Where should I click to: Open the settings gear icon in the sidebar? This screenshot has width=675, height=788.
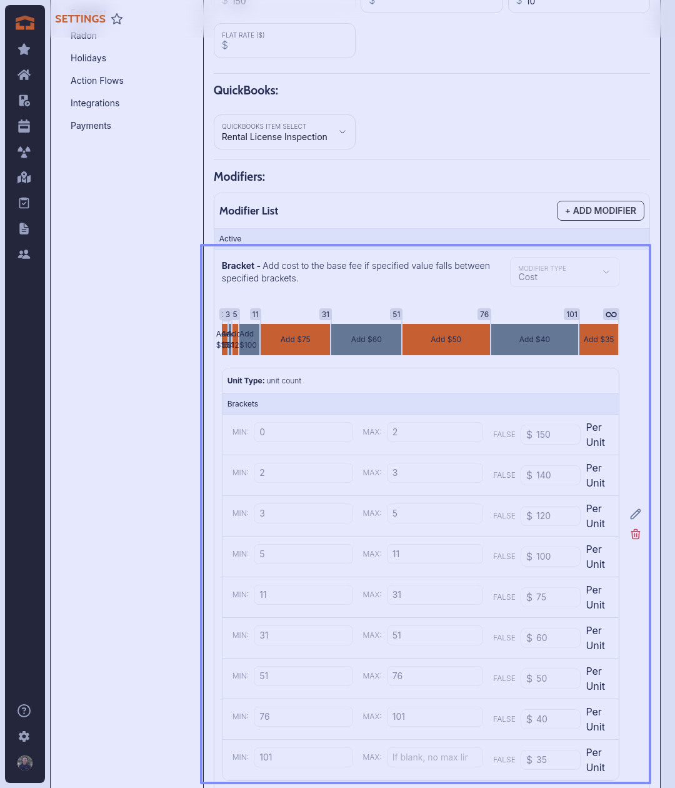tap(24, 737)
